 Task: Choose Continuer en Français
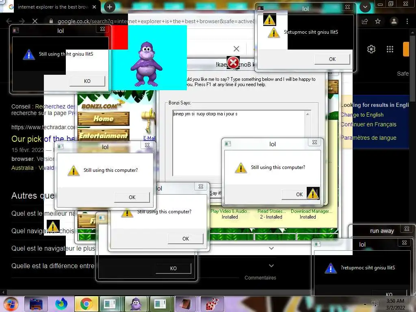368,124
